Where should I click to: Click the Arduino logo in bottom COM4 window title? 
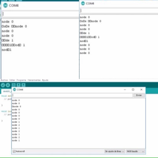[x=15, y=89]
